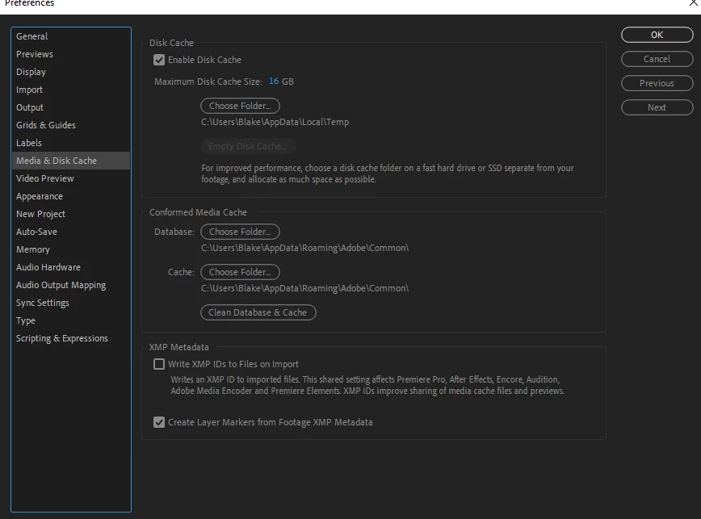
Task: Click the Empty Disk Cache button
Action: pyautogui.click(x=248, y=146)
